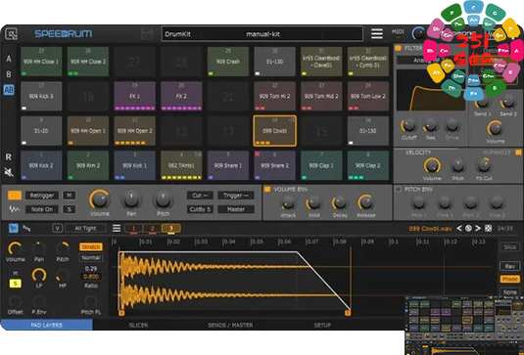Select the 909 Crash pad
This screenshot has height=355, width=524.
click(x=228, y=62)
